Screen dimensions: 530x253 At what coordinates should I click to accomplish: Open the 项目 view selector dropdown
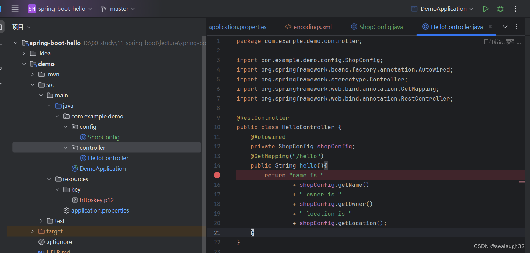coord(21,27)
